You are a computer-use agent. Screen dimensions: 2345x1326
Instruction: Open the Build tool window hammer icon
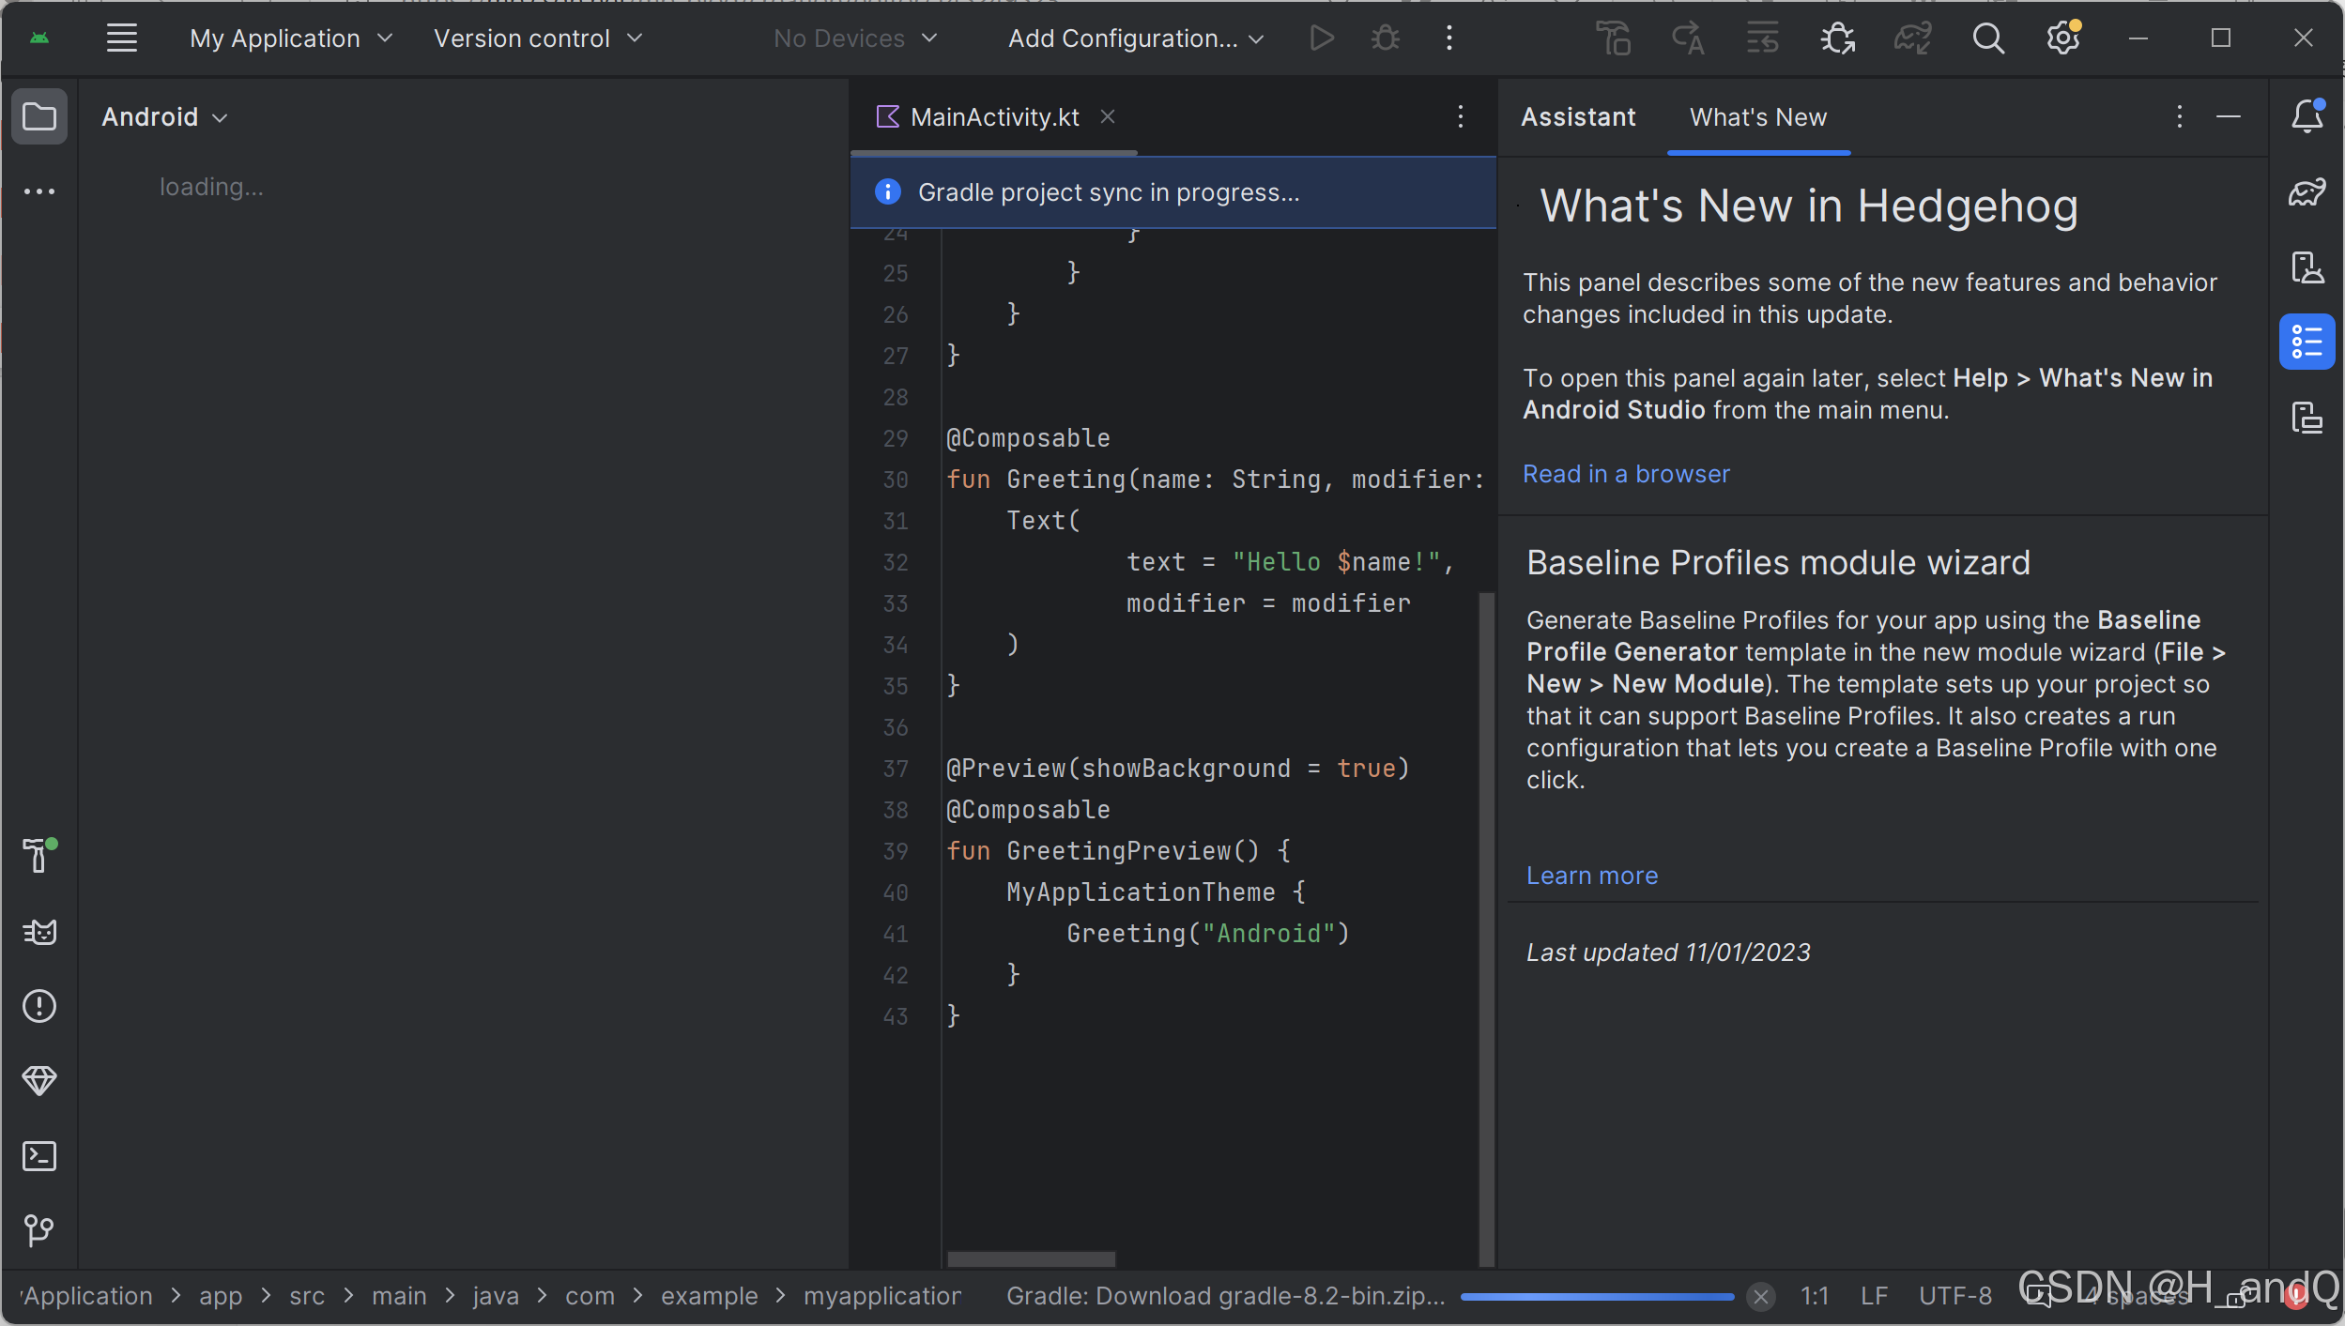point(39,855)
